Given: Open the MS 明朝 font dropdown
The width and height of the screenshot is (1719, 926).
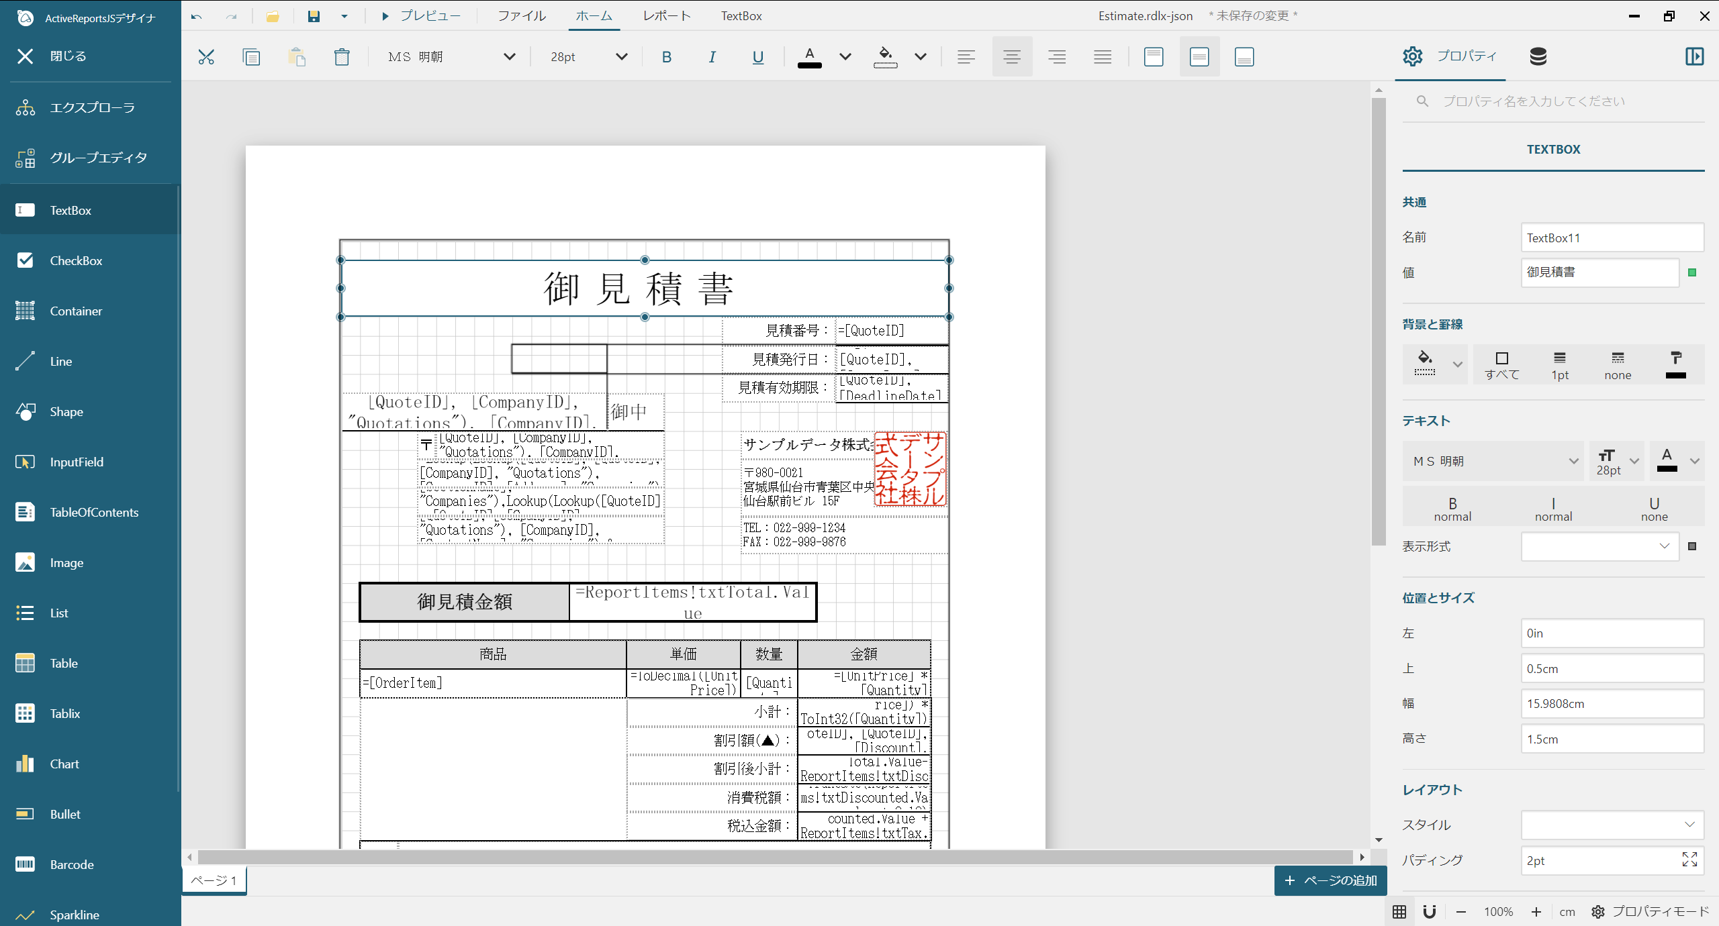Looking at the screenshot, I should coord(451,57).
